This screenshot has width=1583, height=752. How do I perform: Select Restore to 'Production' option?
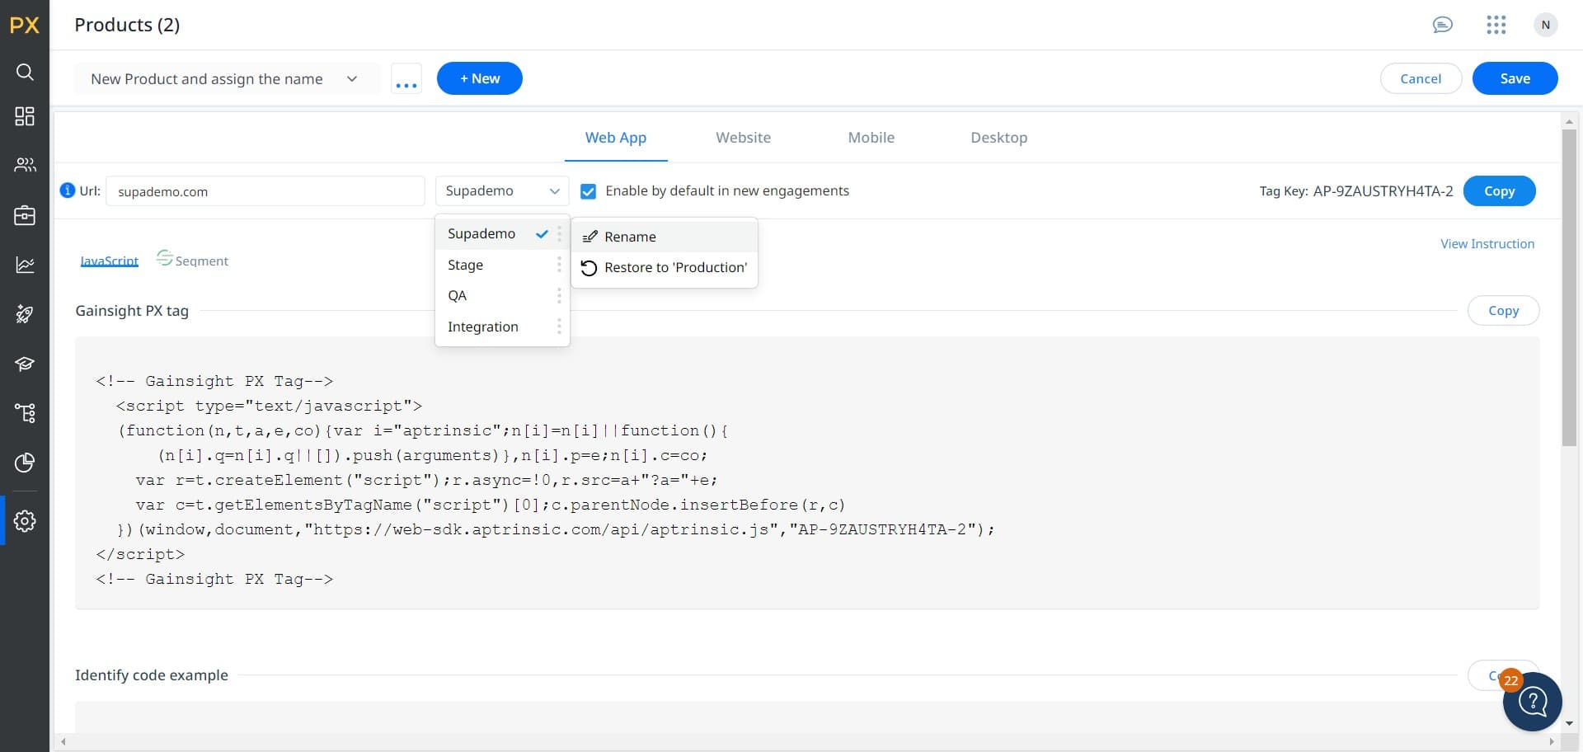pyautogui.click(x=674, y=268)
